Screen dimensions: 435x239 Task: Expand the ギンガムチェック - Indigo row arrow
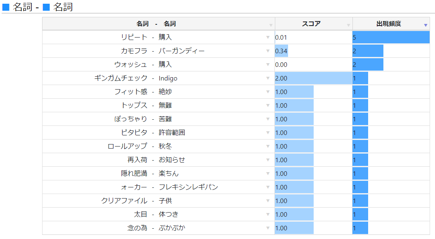(268, 78)
